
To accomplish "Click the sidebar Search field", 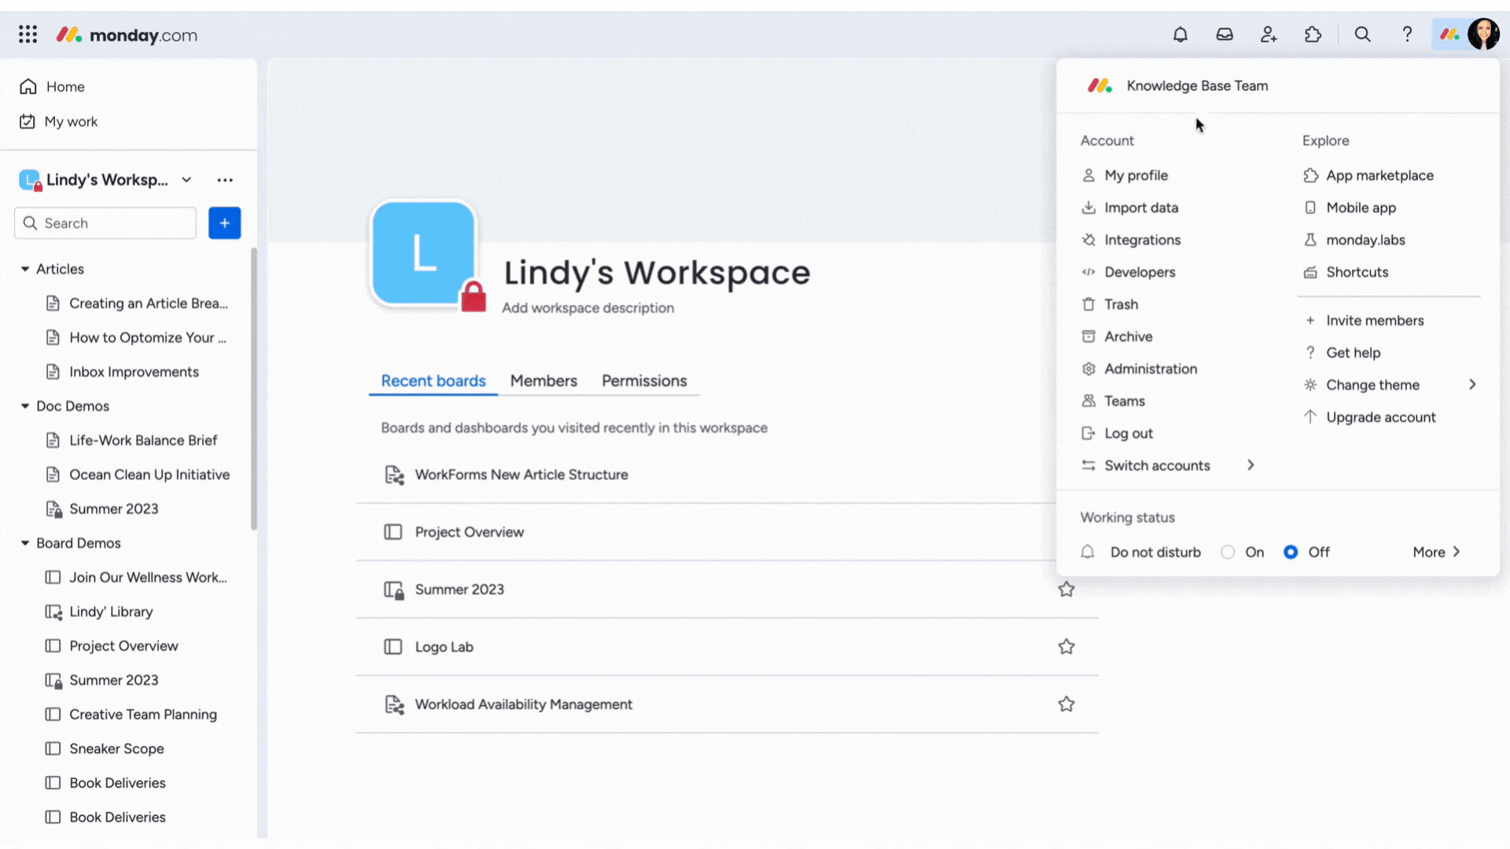I will [105, 223].
